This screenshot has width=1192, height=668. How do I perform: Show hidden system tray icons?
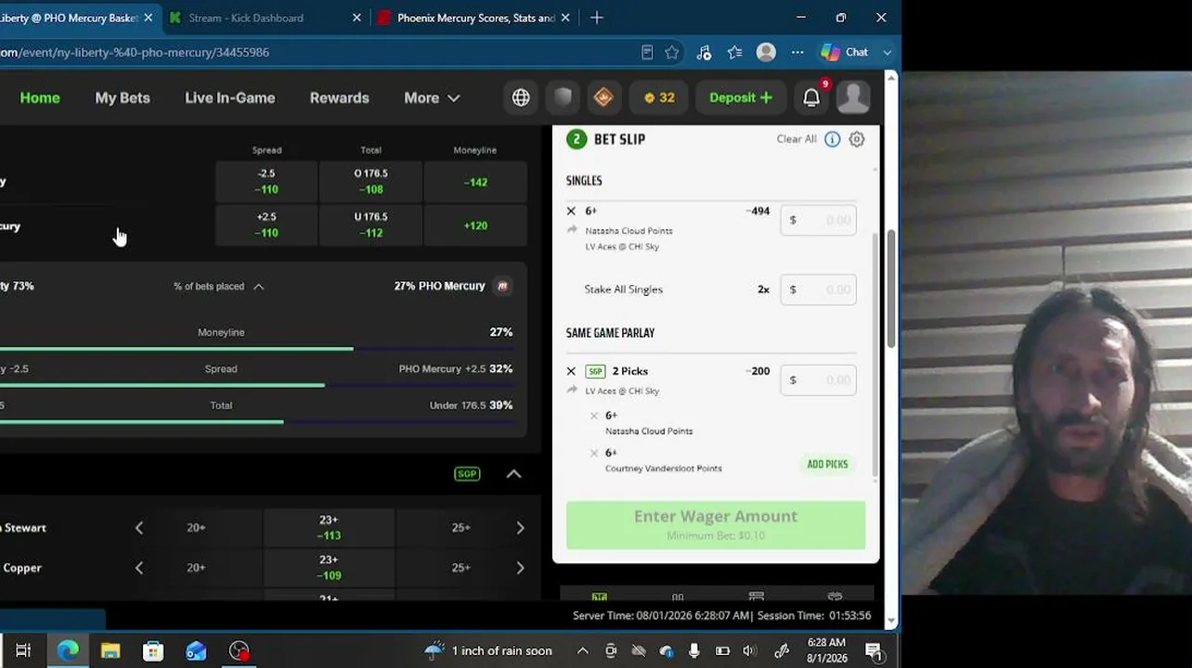click(x=583, y=650)
